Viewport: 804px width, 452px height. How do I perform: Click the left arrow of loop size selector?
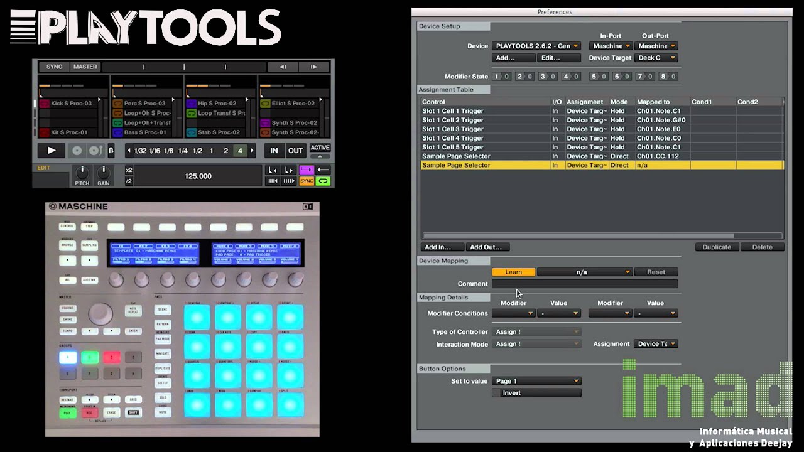point(128,151)
